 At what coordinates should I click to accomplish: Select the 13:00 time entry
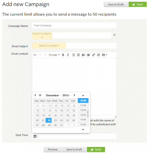coord(83,115)
